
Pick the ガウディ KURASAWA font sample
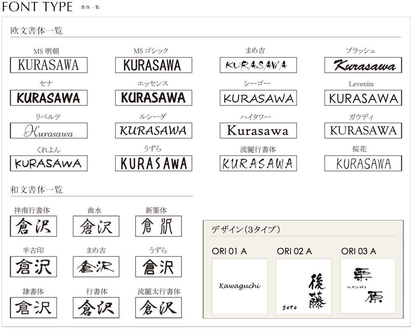(363, 130)
